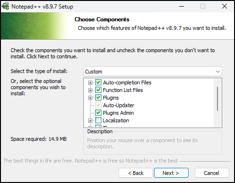Image resolution: width=235 pixels, height=183 pixels.
Task: Click Next to continue setup
Action: tap(171, 173)
